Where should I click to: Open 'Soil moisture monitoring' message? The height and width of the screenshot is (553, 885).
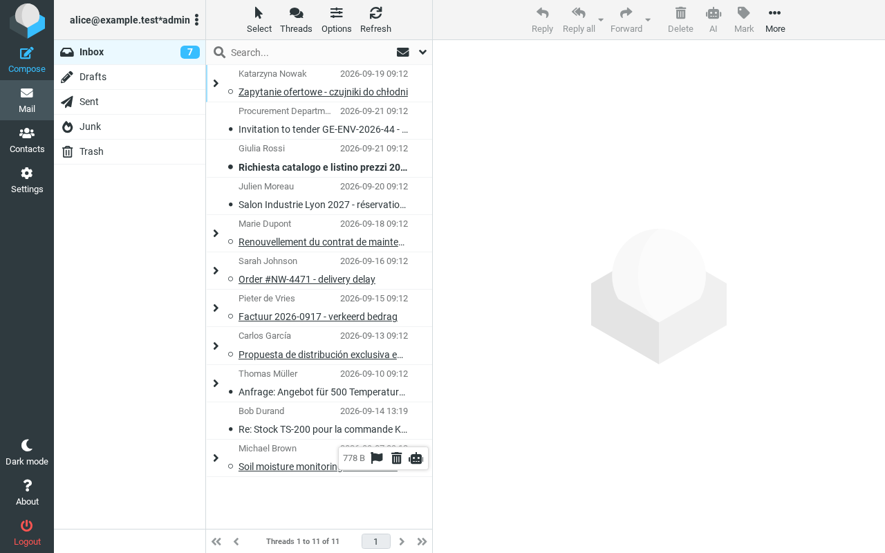(290, 467)
